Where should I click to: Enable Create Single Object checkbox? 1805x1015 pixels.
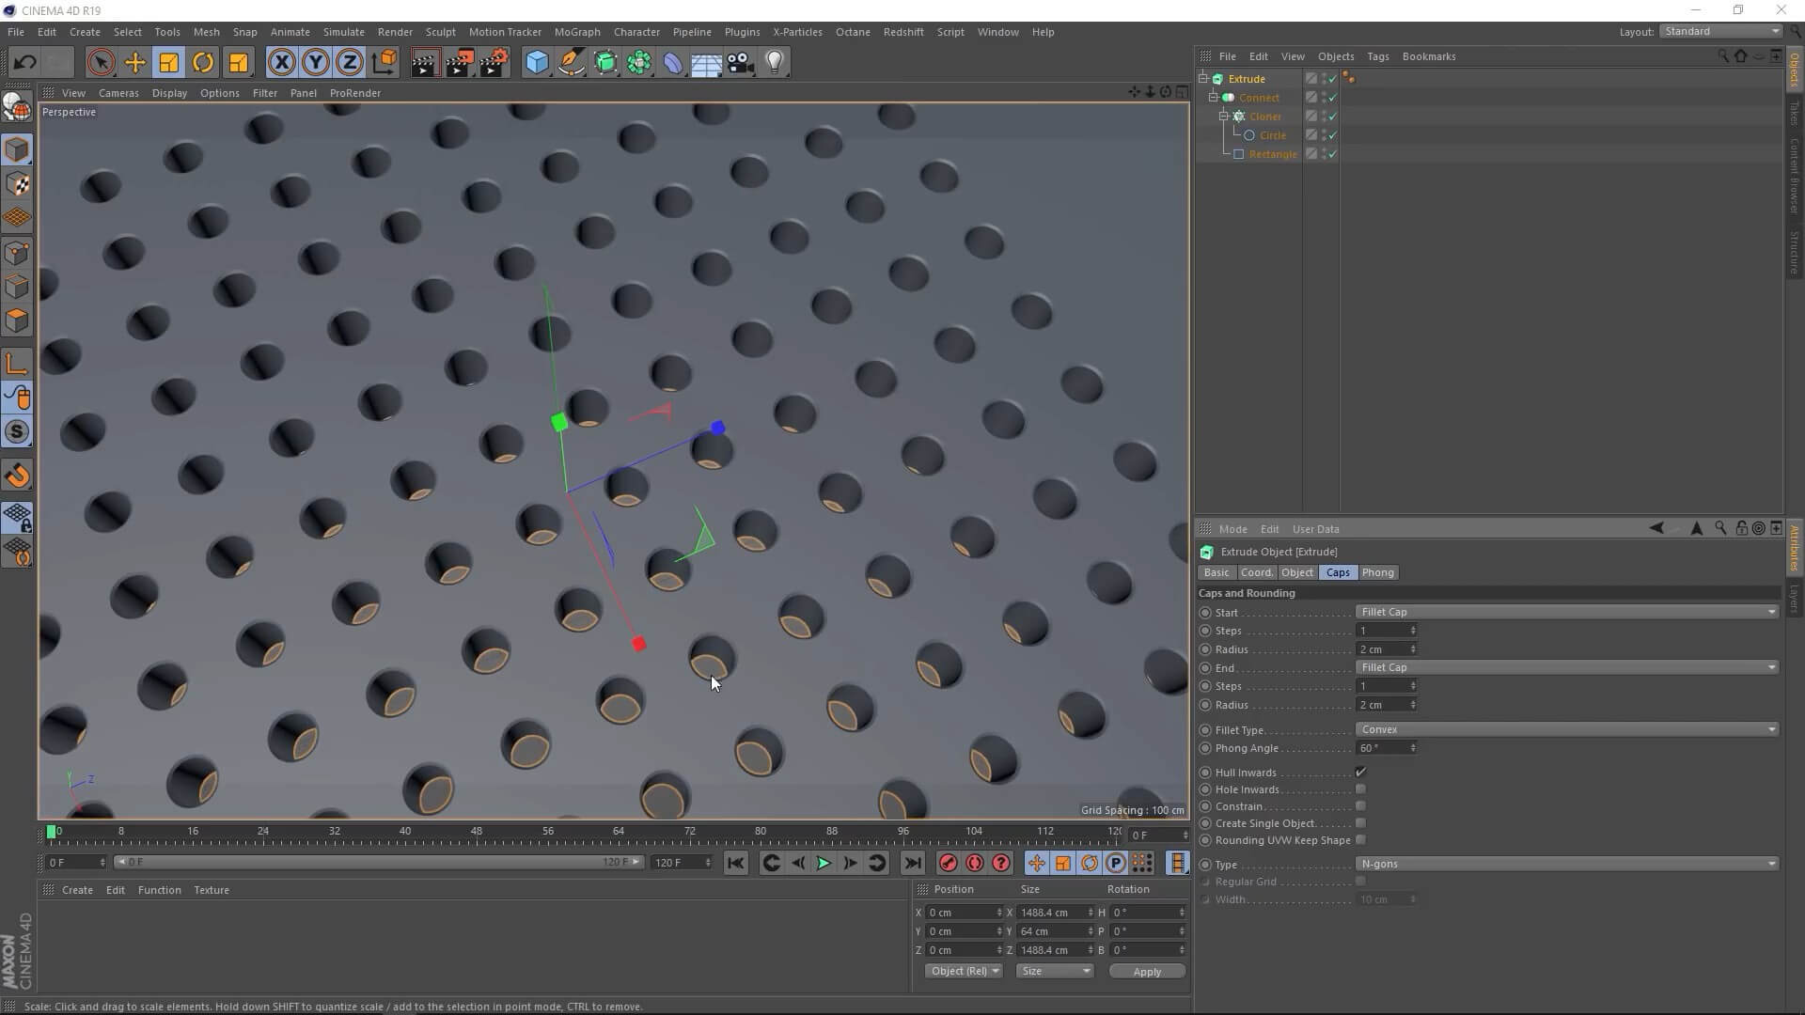1360,823
